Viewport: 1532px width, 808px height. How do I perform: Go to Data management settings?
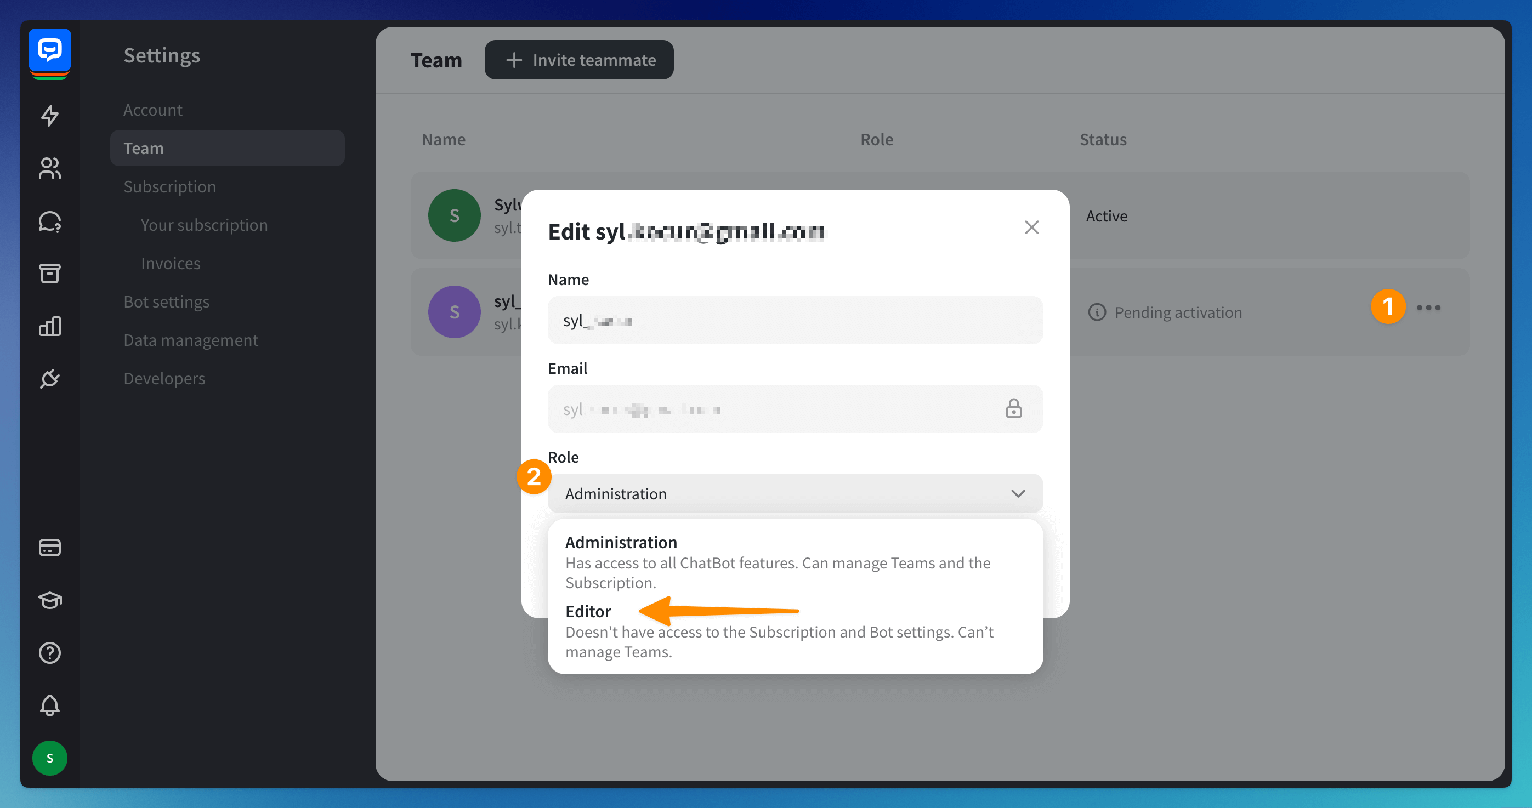(x=190, y=340)
